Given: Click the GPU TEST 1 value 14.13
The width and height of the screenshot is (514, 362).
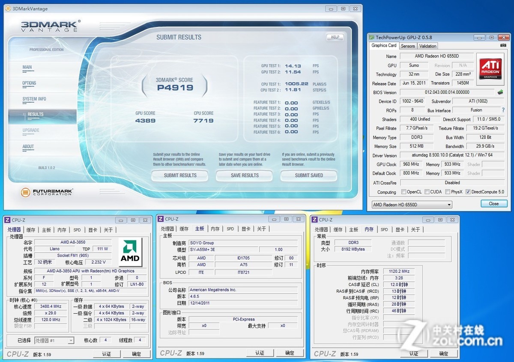Looking at the screenshot, I should 293,66.
